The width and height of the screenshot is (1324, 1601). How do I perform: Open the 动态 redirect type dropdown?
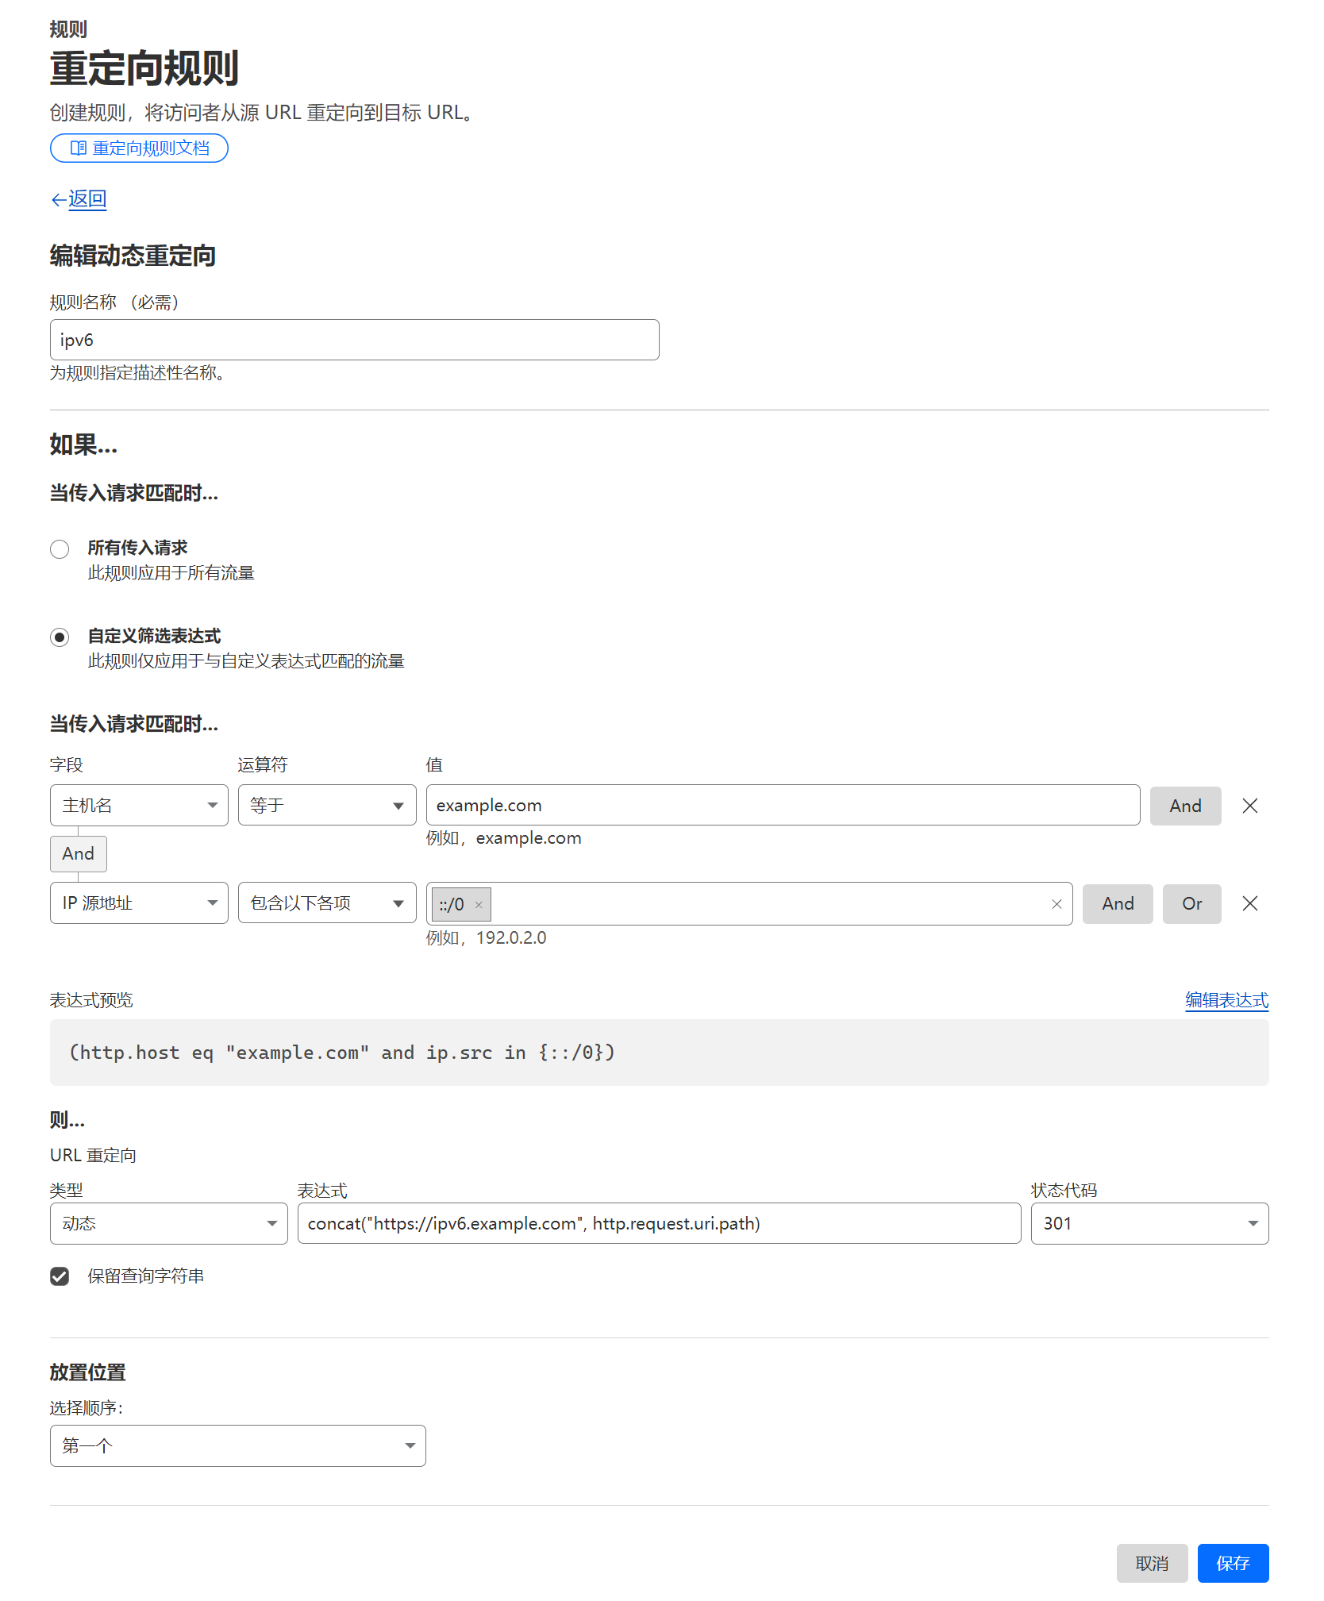[x=168, y=1223]
